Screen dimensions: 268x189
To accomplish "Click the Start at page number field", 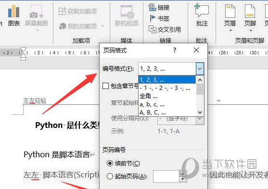I will coord(166,176).
